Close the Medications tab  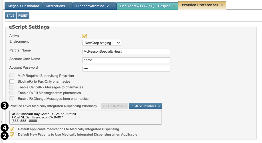pyautogui.click(x=68, y=6)
